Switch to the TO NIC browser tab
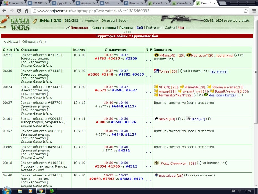This screenshot has height=194, width=258. [x=37, y=3]
